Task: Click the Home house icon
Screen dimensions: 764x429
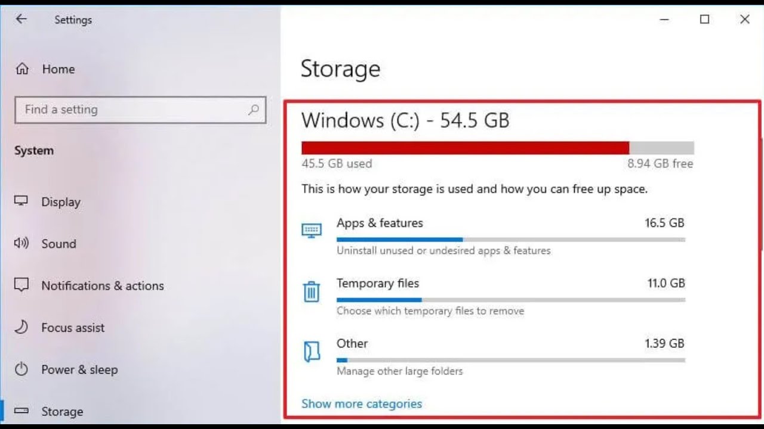Action: point(22,69)
